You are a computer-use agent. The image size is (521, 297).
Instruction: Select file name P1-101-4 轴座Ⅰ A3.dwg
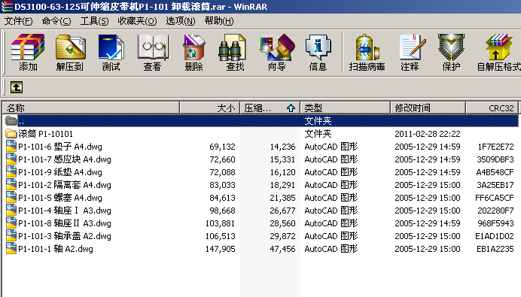coord(65,211)
